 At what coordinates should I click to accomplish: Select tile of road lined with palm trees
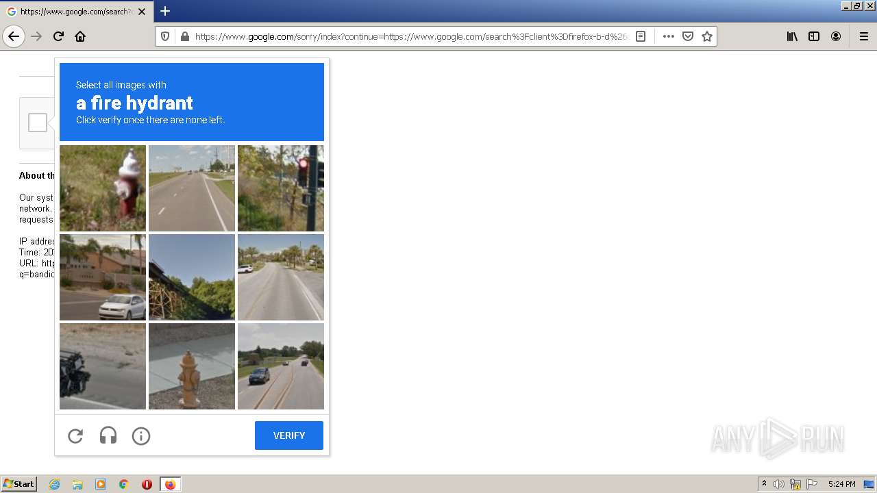click(x=281, y=277)
